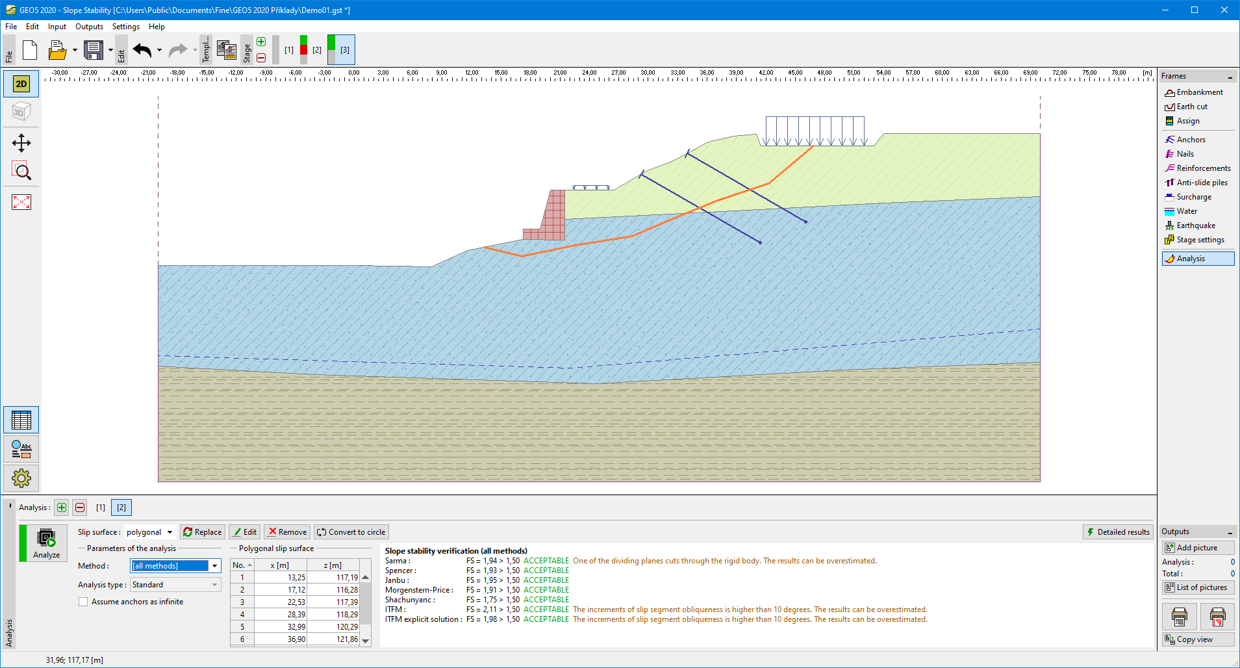Switch to the 2D view
Screen dimensions: 1240x668
click(21, 84)
